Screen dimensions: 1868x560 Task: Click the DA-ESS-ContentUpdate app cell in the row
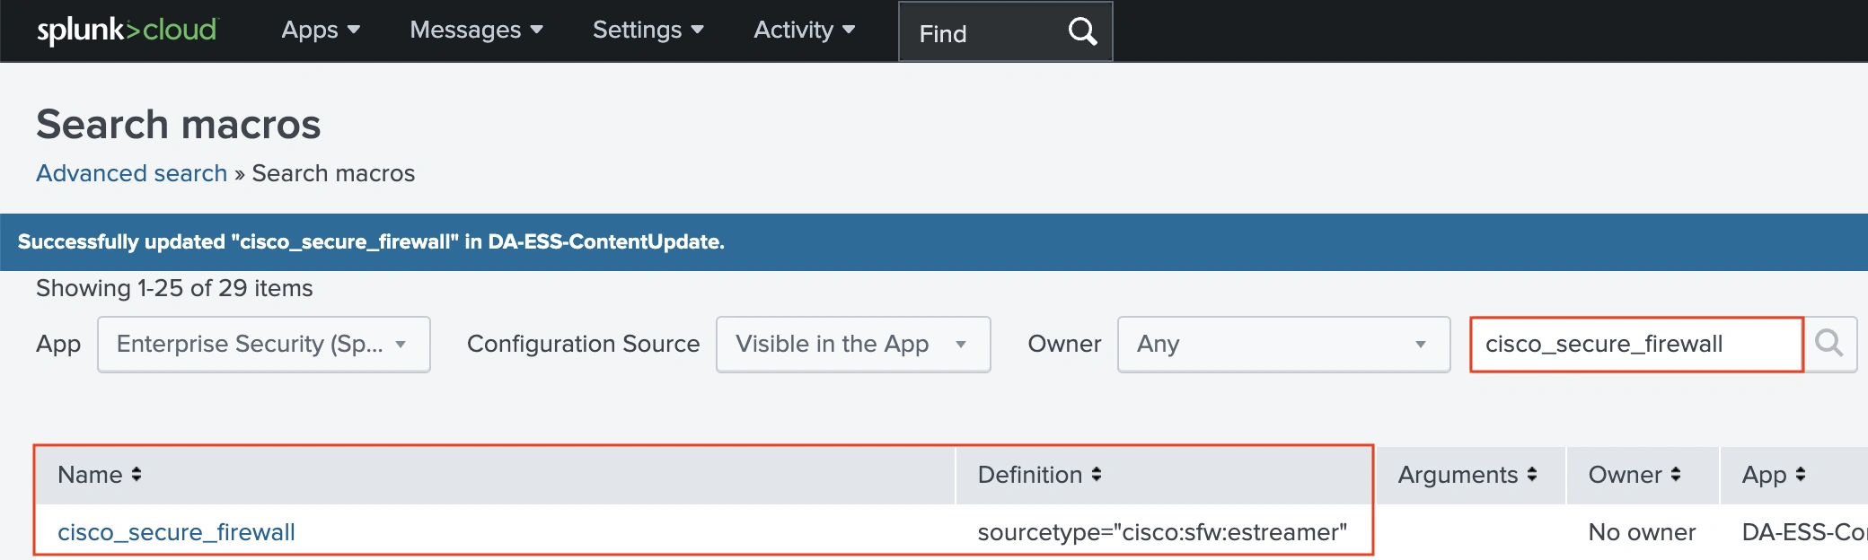(1804, 532)
